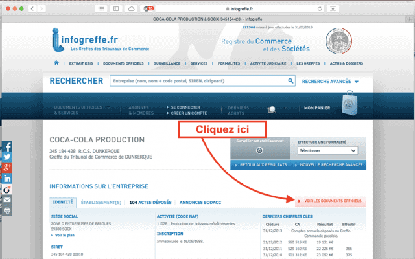Click Créer un compte link
This screenshot has height=259, width=415.
click(189, 113)
